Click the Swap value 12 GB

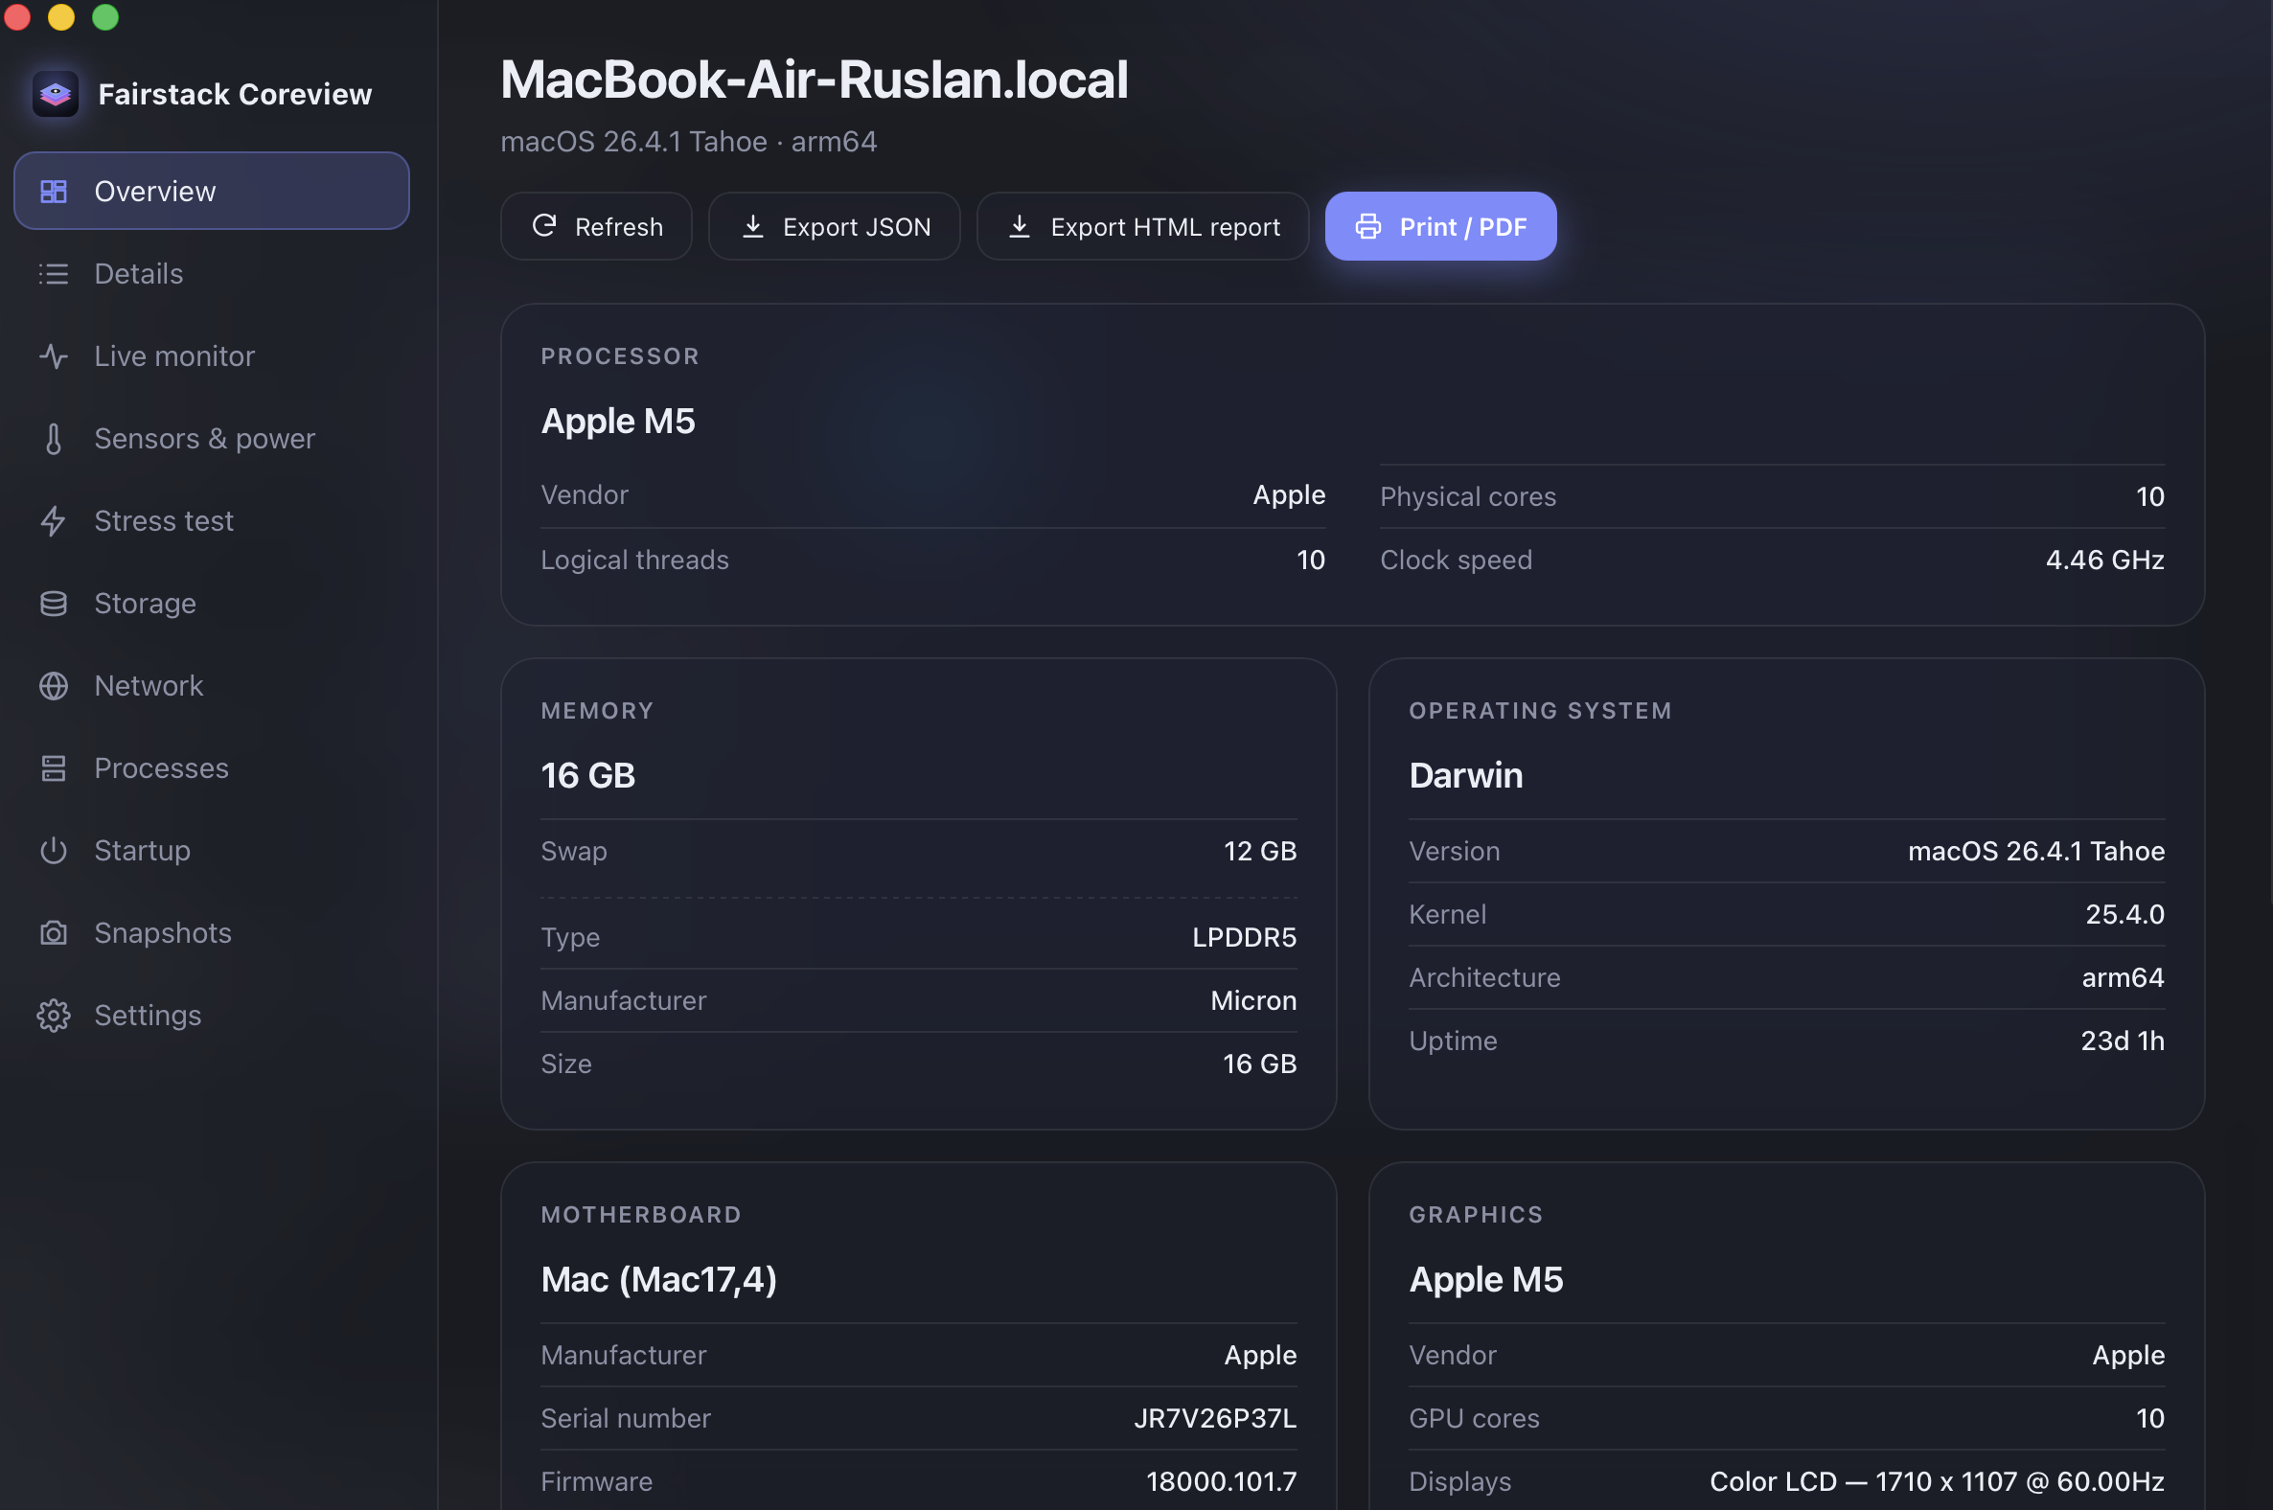click(1260, 851)
